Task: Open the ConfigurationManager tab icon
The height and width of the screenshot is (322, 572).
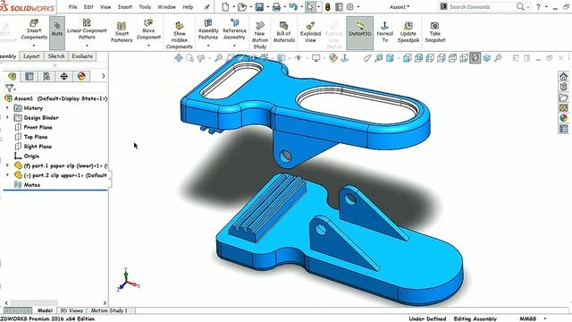Action: pyautogui.click(x=46, y=76)
